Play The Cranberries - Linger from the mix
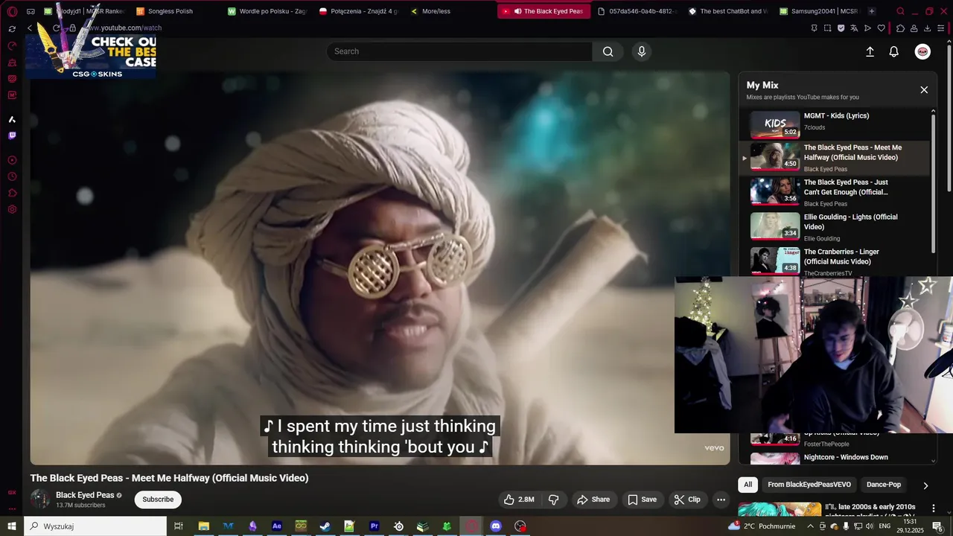953x536 pixels. pyautogui.click(x=834, y=261)
